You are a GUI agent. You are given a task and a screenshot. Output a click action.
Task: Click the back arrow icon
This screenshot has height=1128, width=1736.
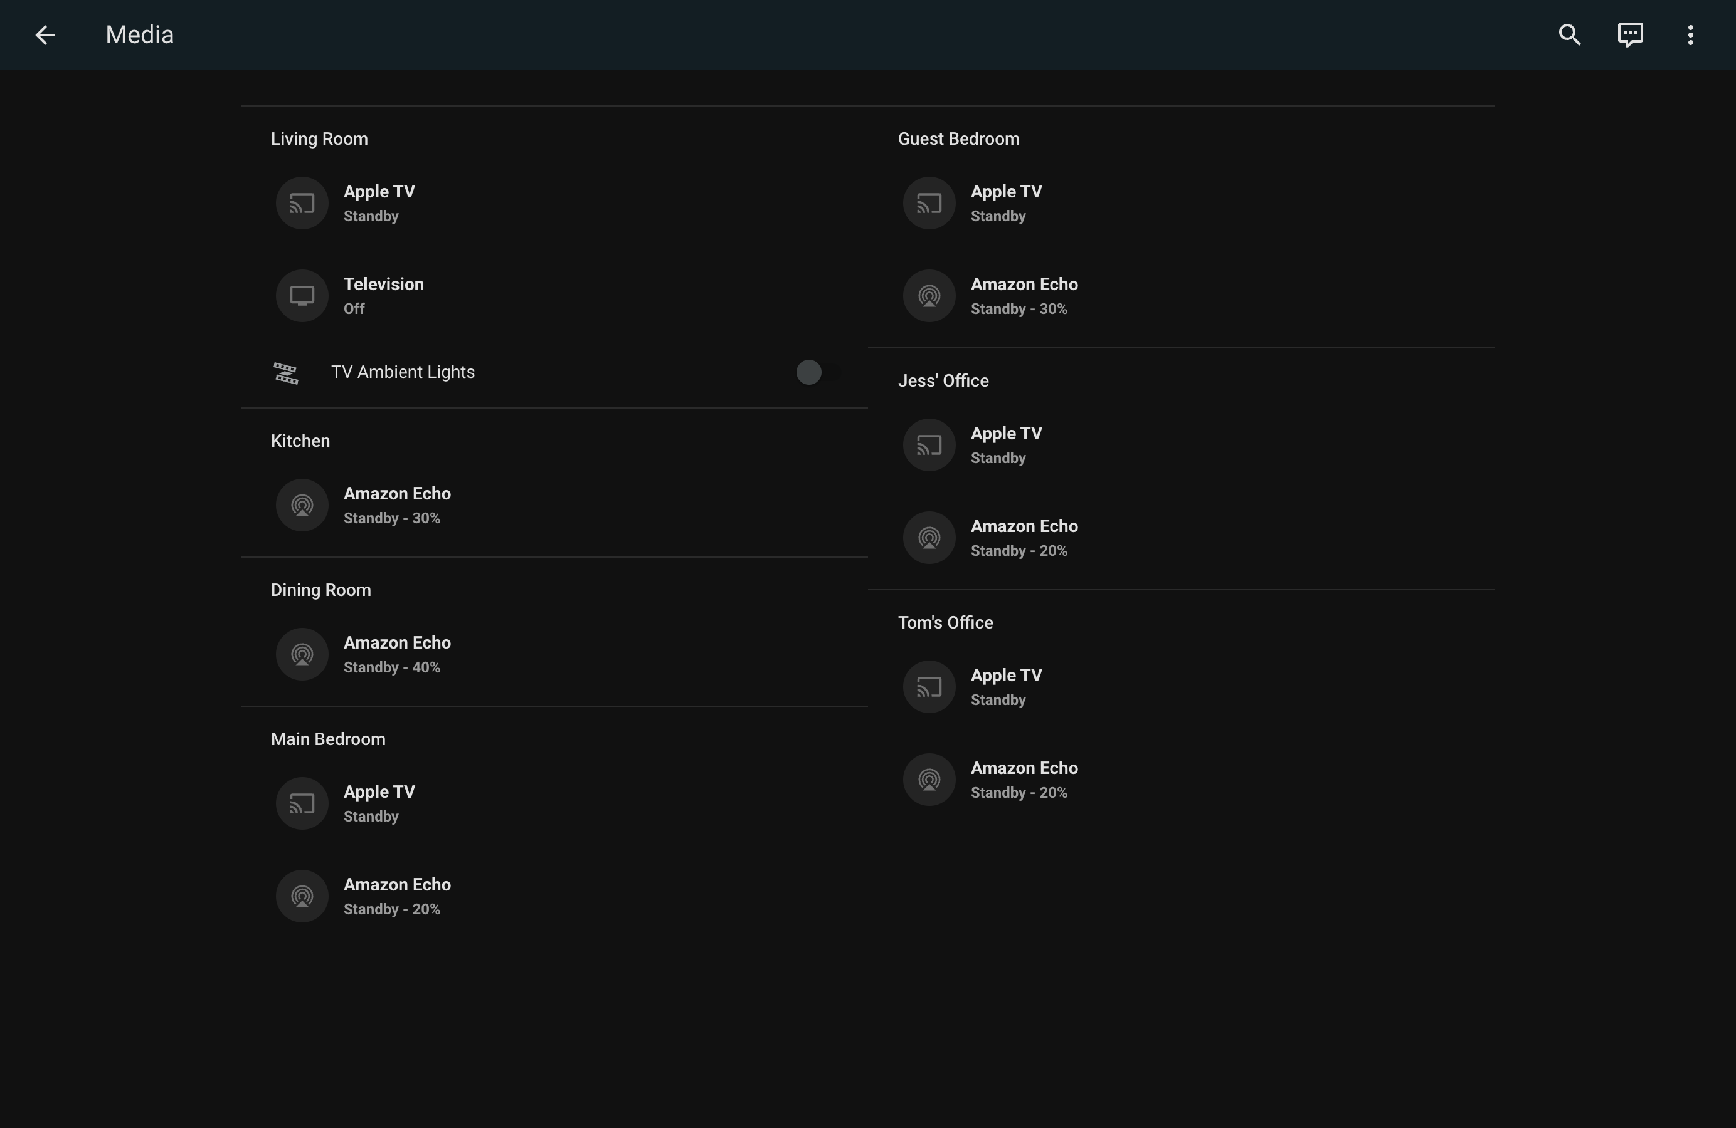[x=45, y=35]
